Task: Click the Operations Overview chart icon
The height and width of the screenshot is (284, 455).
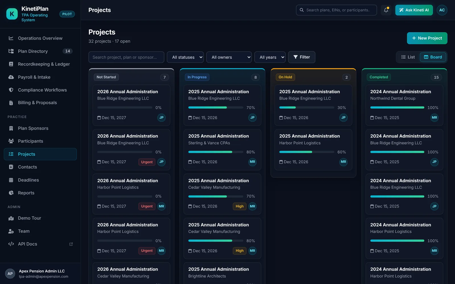Action: click(x=11, y=38)
